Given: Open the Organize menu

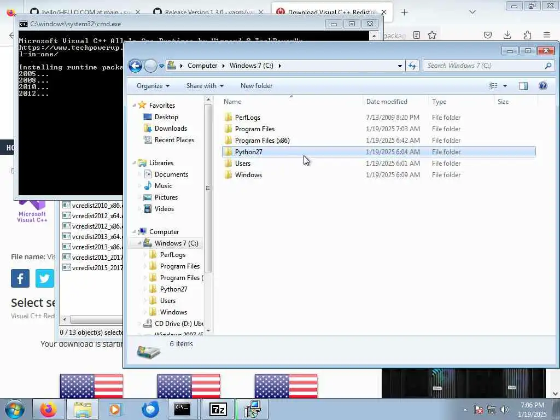Looking at the screenshot, I should [153, 86].
